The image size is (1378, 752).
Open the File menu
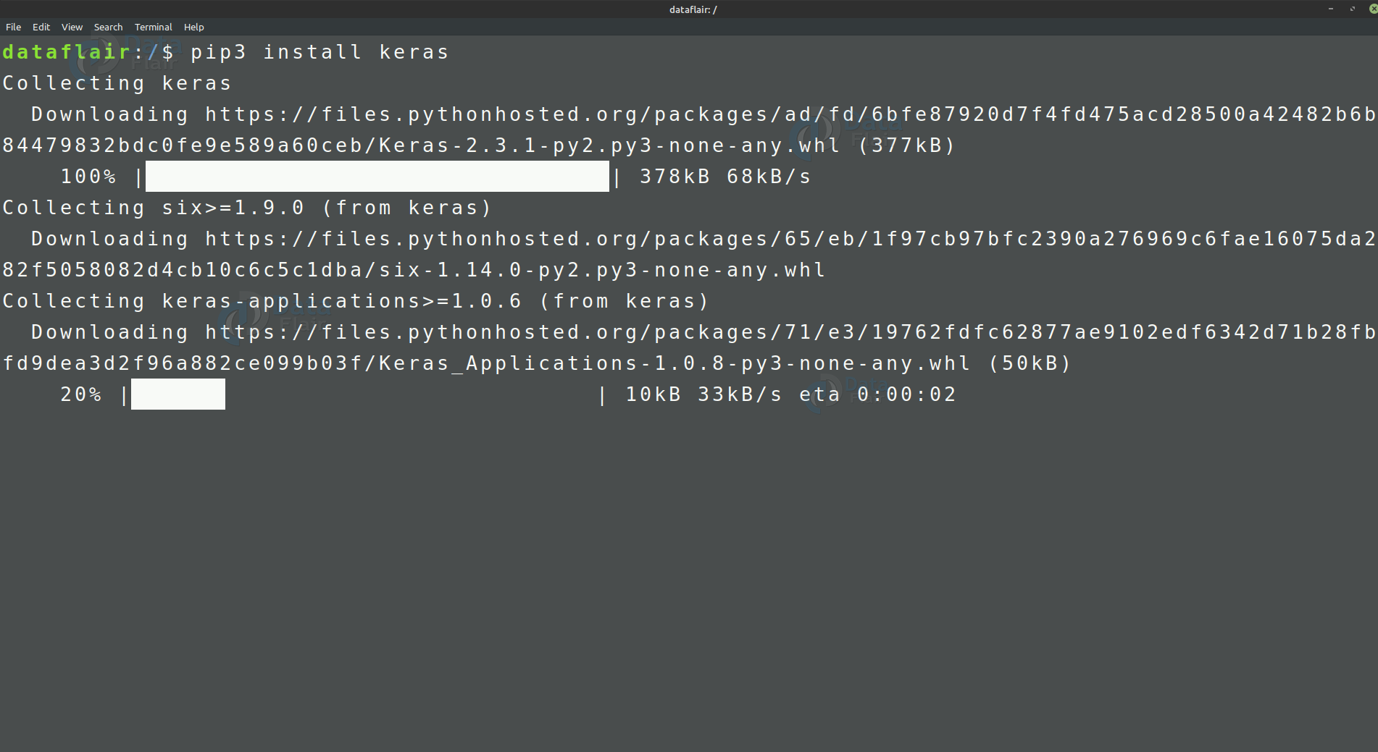13,27
